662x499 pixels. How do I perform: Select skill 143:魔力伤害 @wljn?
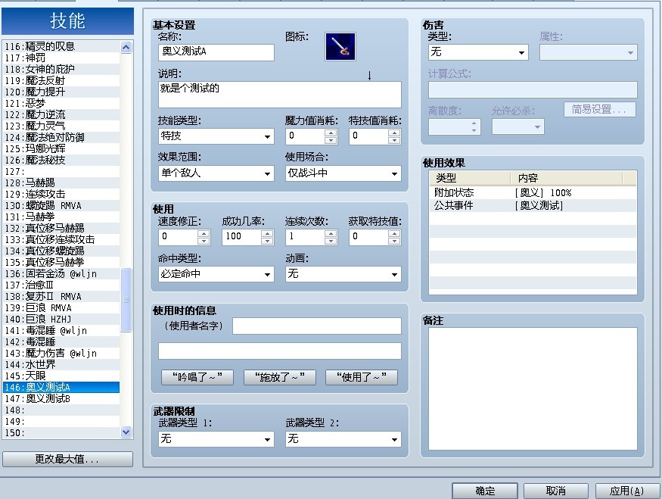pyautogui.click(x=61, y=353)
